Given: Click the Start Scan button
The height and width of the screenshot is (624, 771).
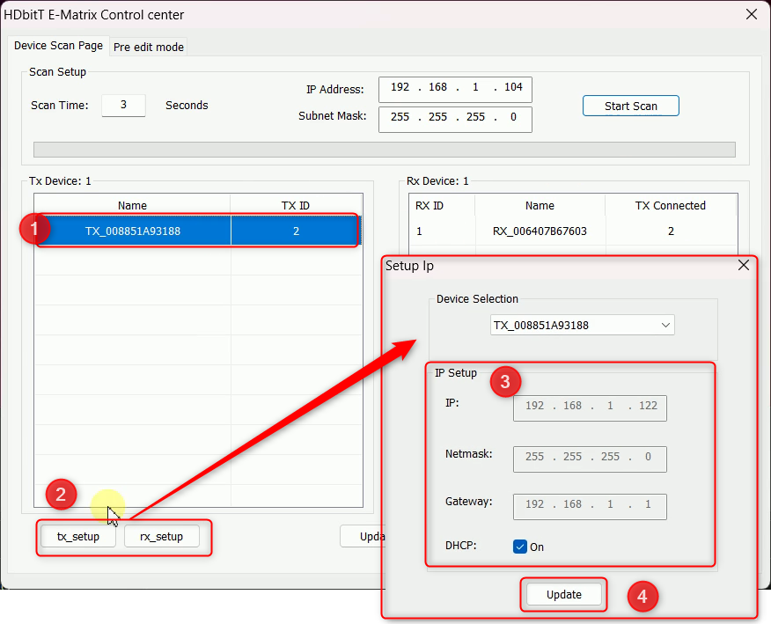Looking at the screenshot, I should coord(630,106).
